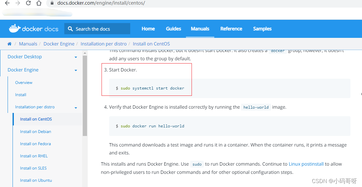Open Installation per distro sidebar item
The height and width of the screenshot is (187, 362).
tap(35, 107)
